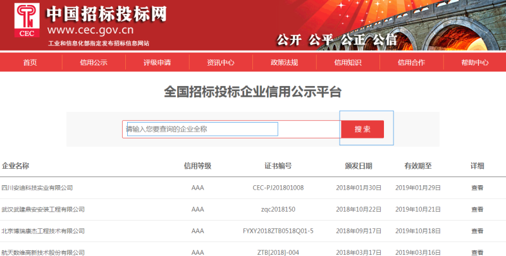Click the 颁发日期 column header
Screen dimensions: 506x256
[x=359, y=166]
